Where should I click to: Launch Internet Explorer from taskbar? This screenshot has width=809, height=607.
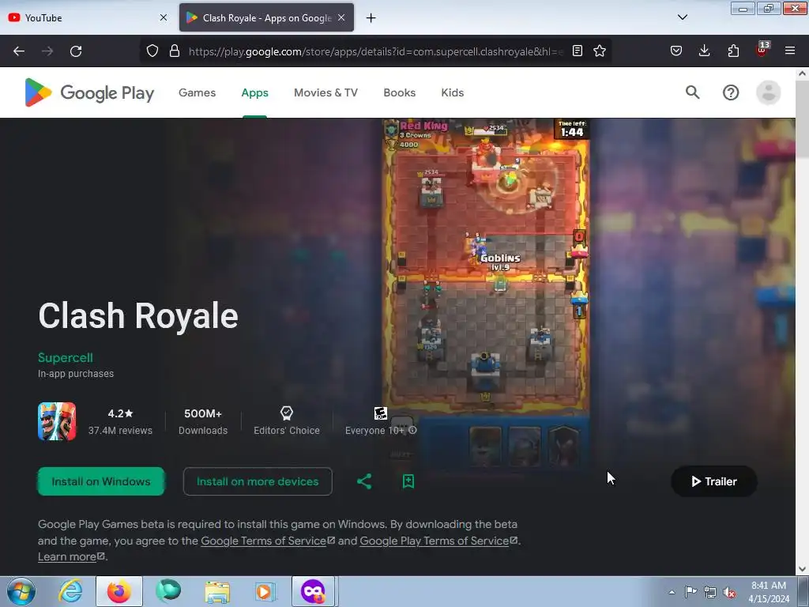coord(70,591)
